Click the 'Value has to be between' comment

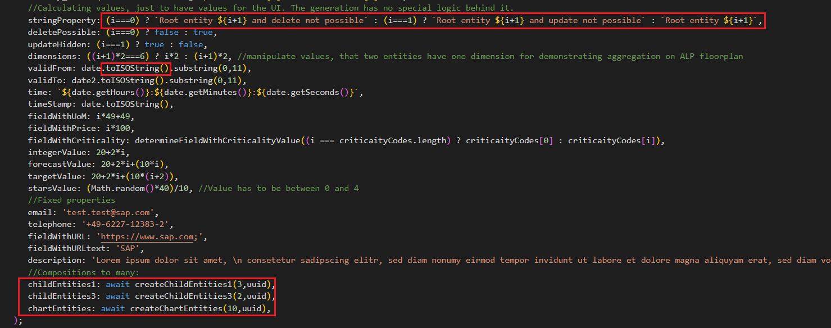coord(279,188)
